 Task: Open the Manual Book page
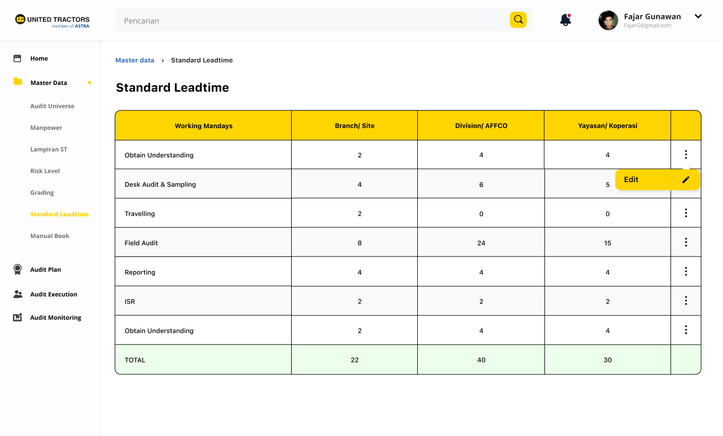point(50,236)
